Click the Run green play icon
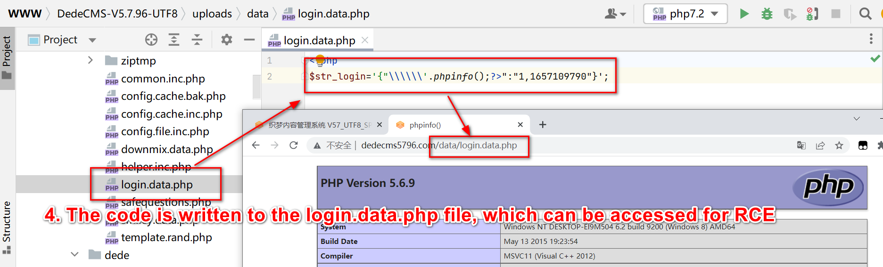Viewport: 883px width, 267px height. (x=744, y=14)
